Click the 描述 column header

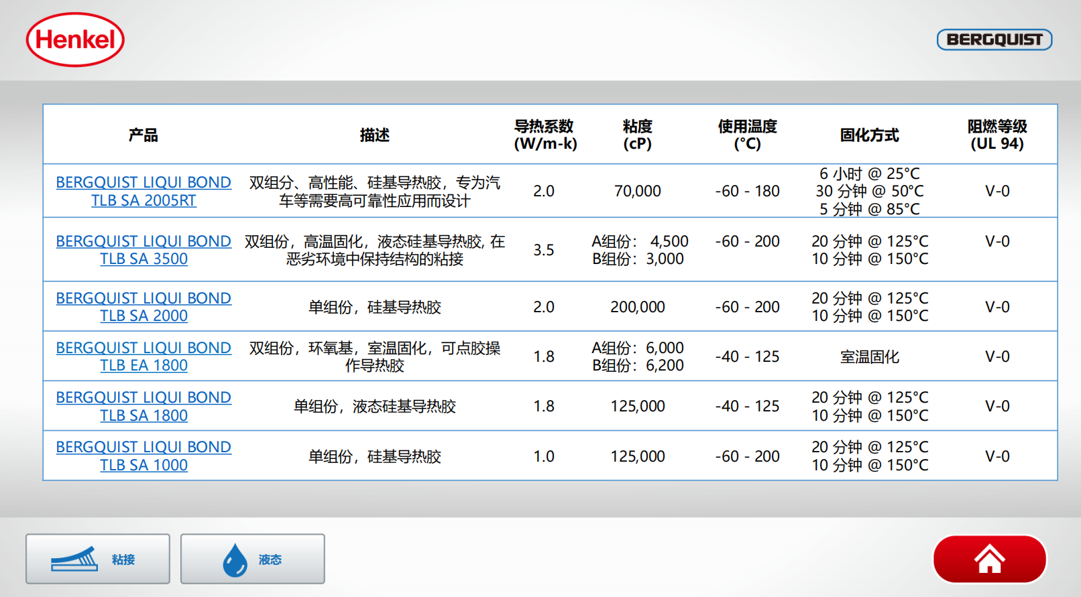point(374,135)
